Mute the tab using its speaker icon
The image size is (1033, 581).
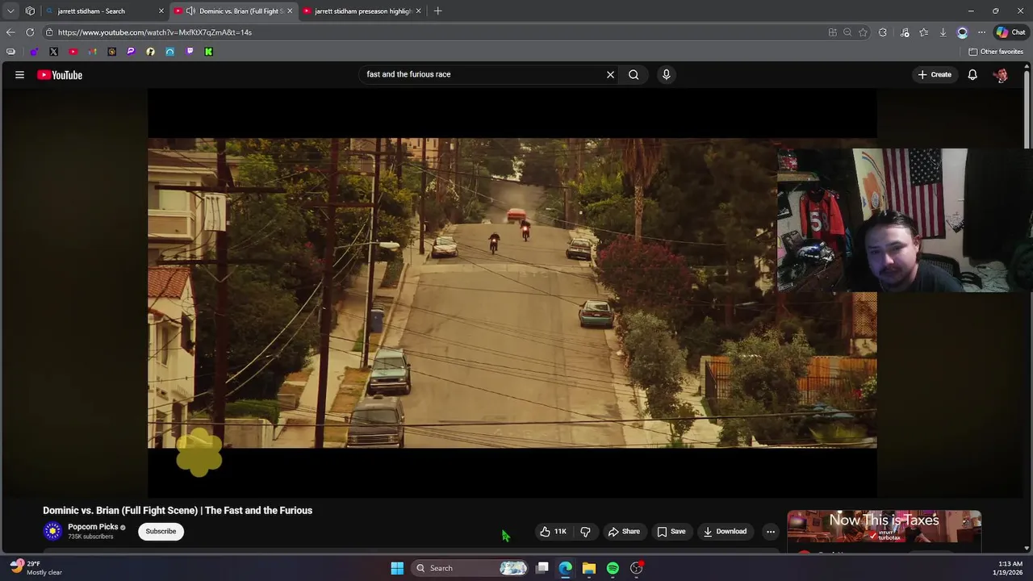coord(190,11)
